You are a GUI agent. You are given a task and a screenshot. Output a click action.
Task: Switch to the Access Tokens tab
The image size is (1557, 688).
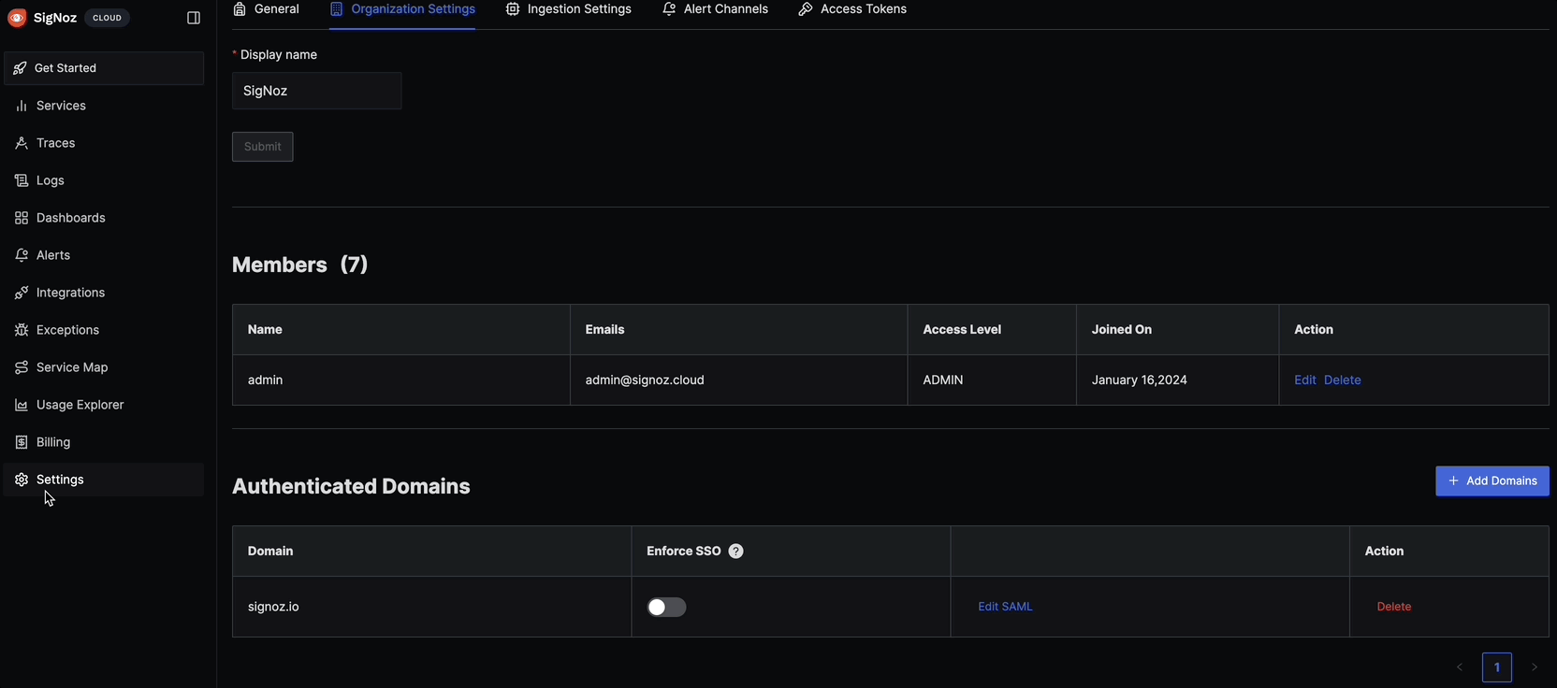pos(852,9)
